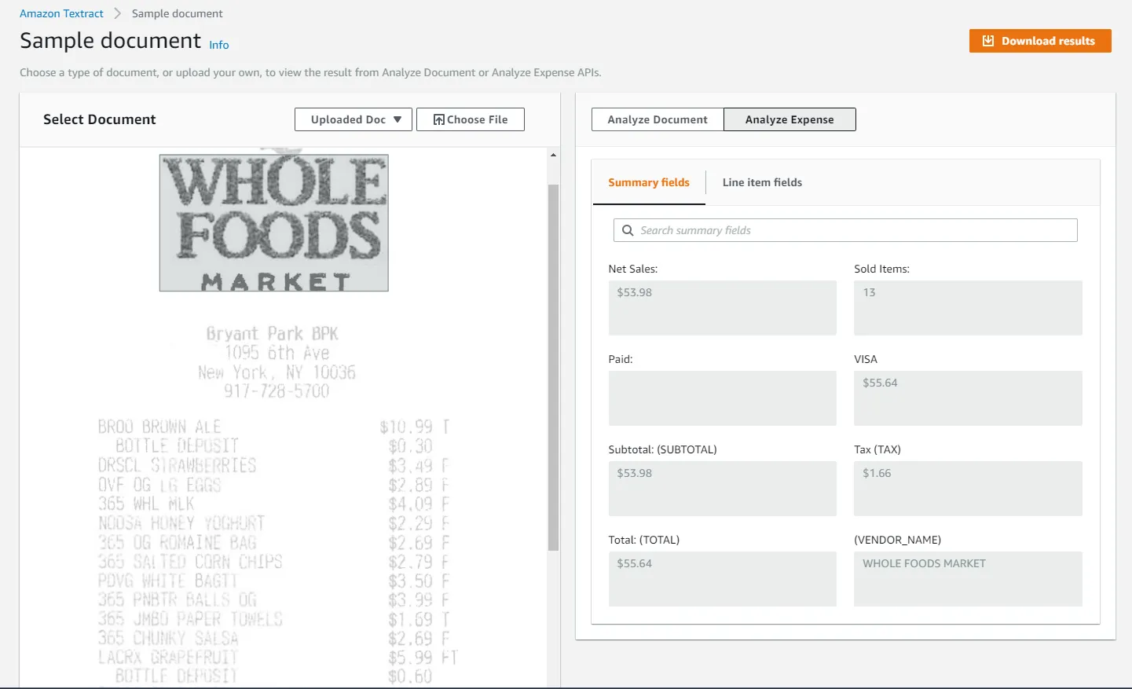
Task: Click the Choose File button
Action: tap(470, 119)
